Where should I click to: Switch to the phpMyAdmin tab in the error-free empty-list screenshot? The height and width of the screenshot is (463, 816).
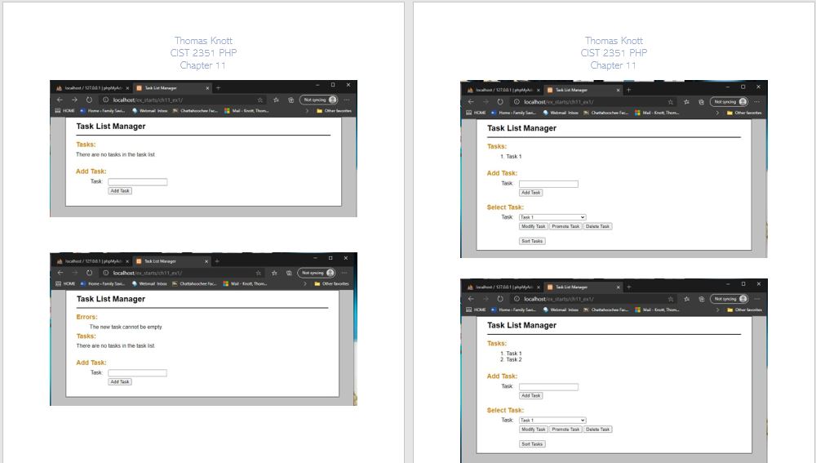[x=90, y=88]
